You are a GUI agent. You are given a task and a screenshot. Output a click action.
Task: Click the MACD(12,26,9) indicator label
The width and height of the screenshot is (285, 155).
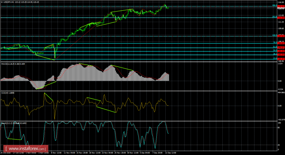point(8,64)
